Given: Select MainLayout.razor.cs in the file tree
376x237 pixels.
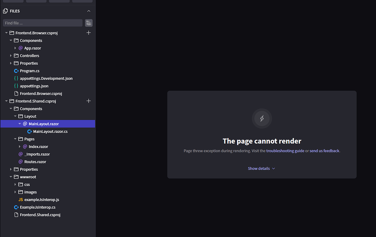Looking at the screenshot, I should [x=50, y=131].
